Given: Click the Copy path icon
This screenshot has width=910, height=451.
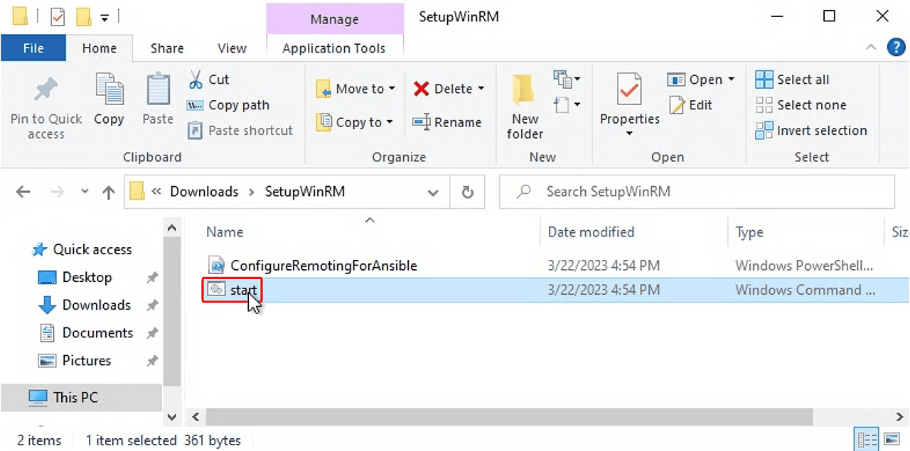Looking at the screenshot, I should (x=196, y=105).
